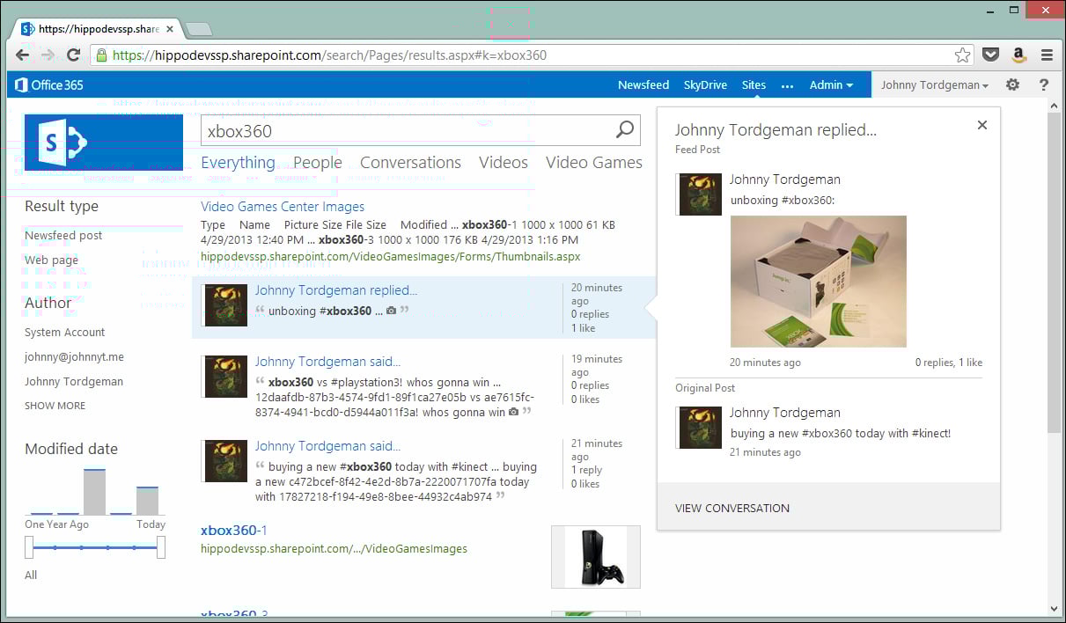The width and height of the screenshot is (1066, 623).
Task: Click the hippodevssp.sharepoint.com/.../VideoGamesImages link
Action: click(x=334, y=549)
